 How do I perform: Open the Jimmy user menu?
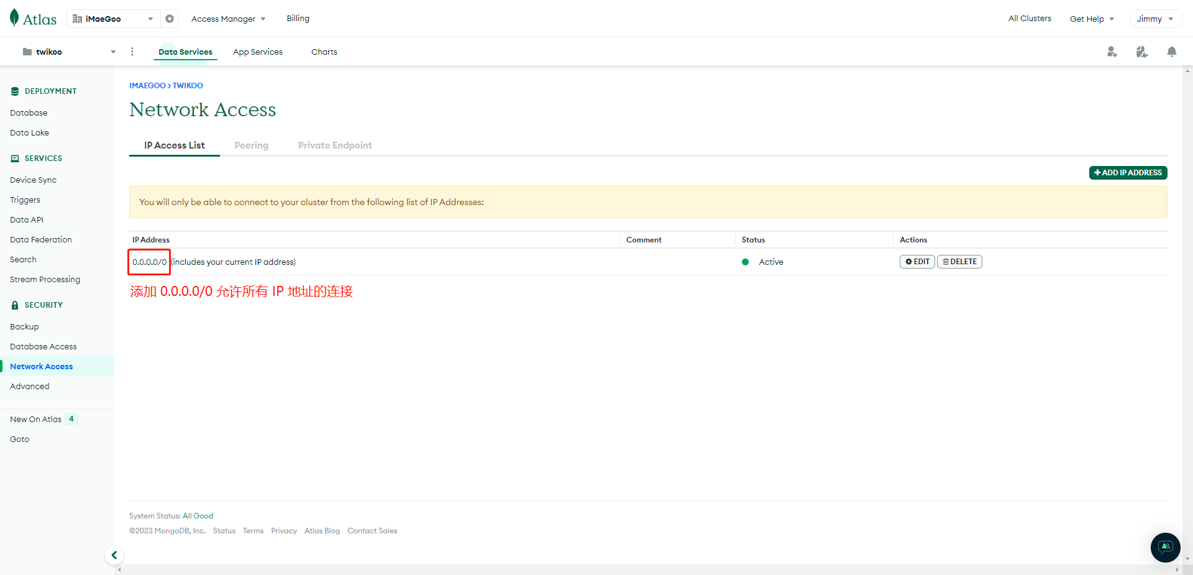1155,19
